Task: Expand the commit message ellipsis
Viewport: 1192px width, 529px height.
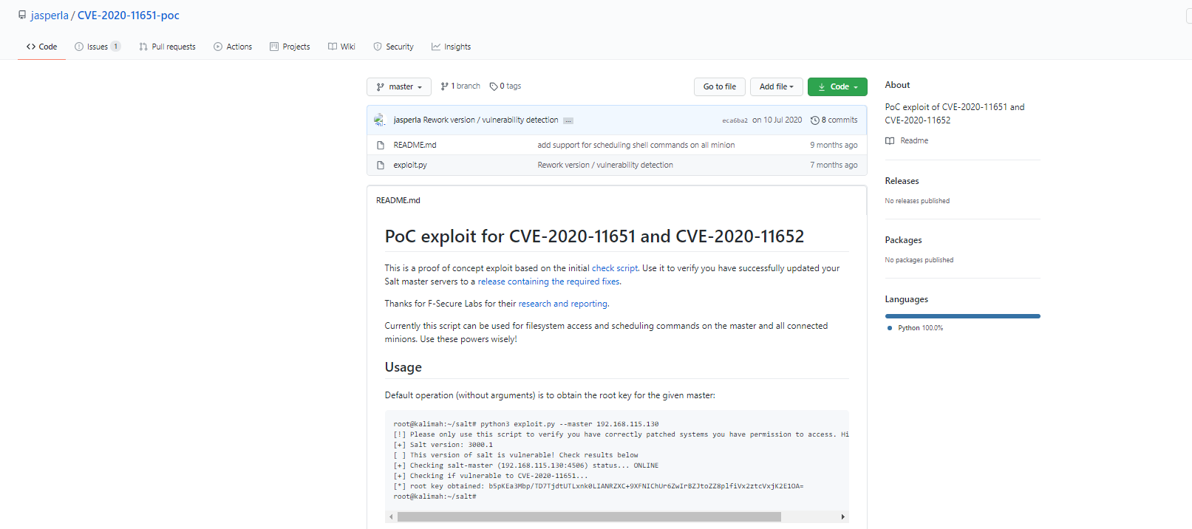Action: point(568,120)
